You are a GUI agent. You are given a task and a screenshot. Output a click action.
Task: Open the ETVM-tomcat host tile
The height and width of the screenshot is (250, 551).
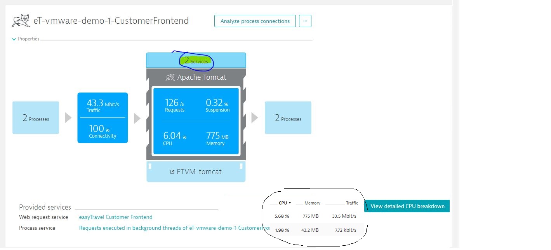pos(196,172)
